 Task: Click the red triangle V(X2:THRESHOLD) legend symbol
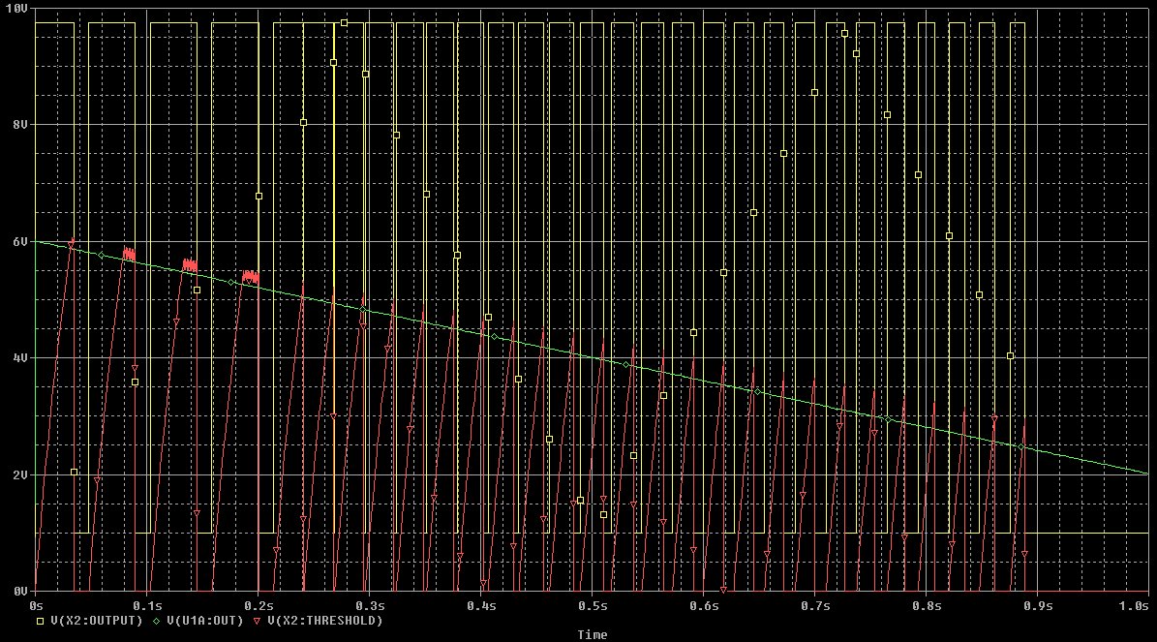(x=257, y=621)
